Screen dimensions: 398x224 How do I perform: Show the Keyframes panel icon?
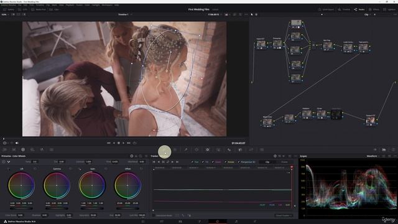pos(375,150)
